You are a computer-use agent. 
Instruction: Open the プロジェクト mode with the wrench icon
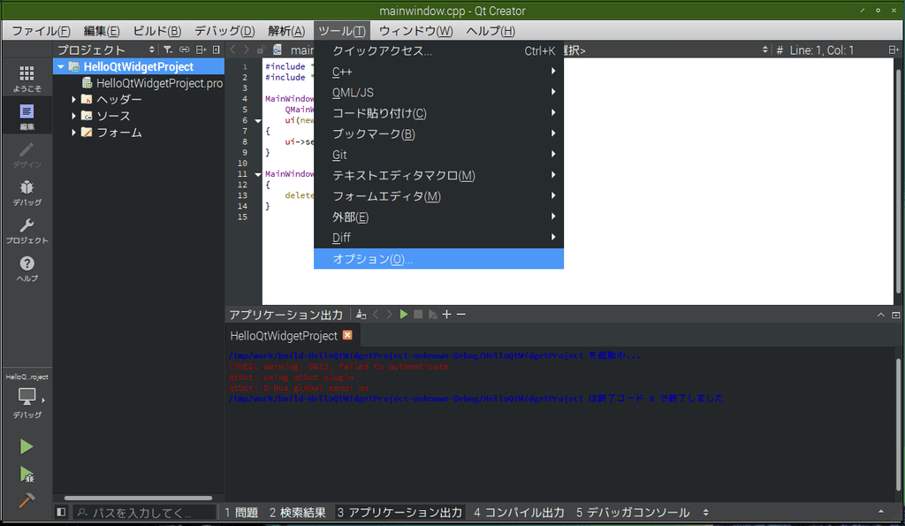[27, 231]
